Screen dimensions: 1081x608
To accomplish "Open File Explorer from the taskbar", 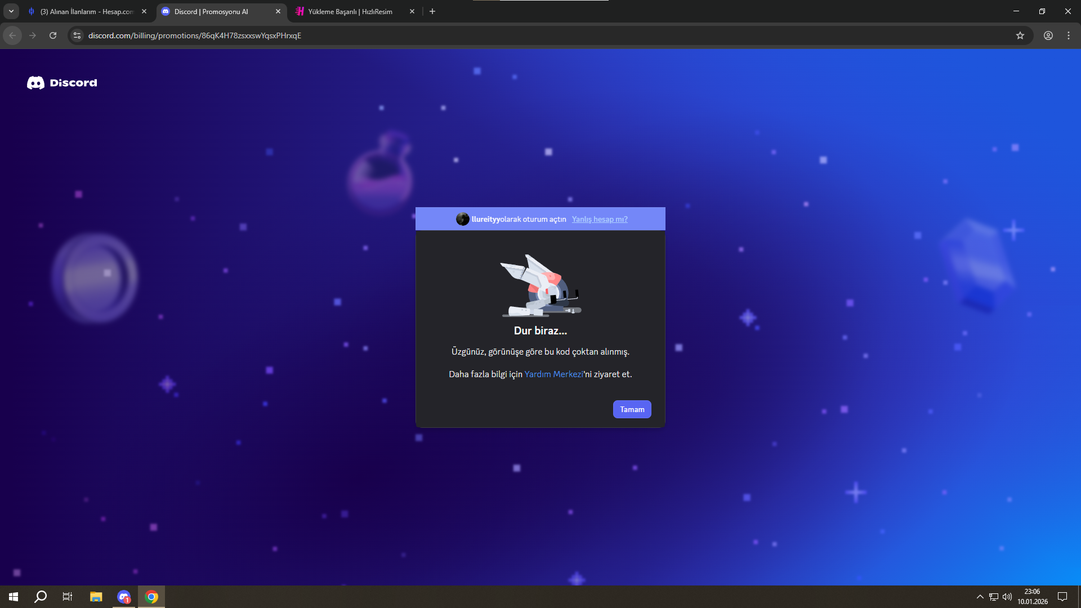I will click(x=96, y=597).
